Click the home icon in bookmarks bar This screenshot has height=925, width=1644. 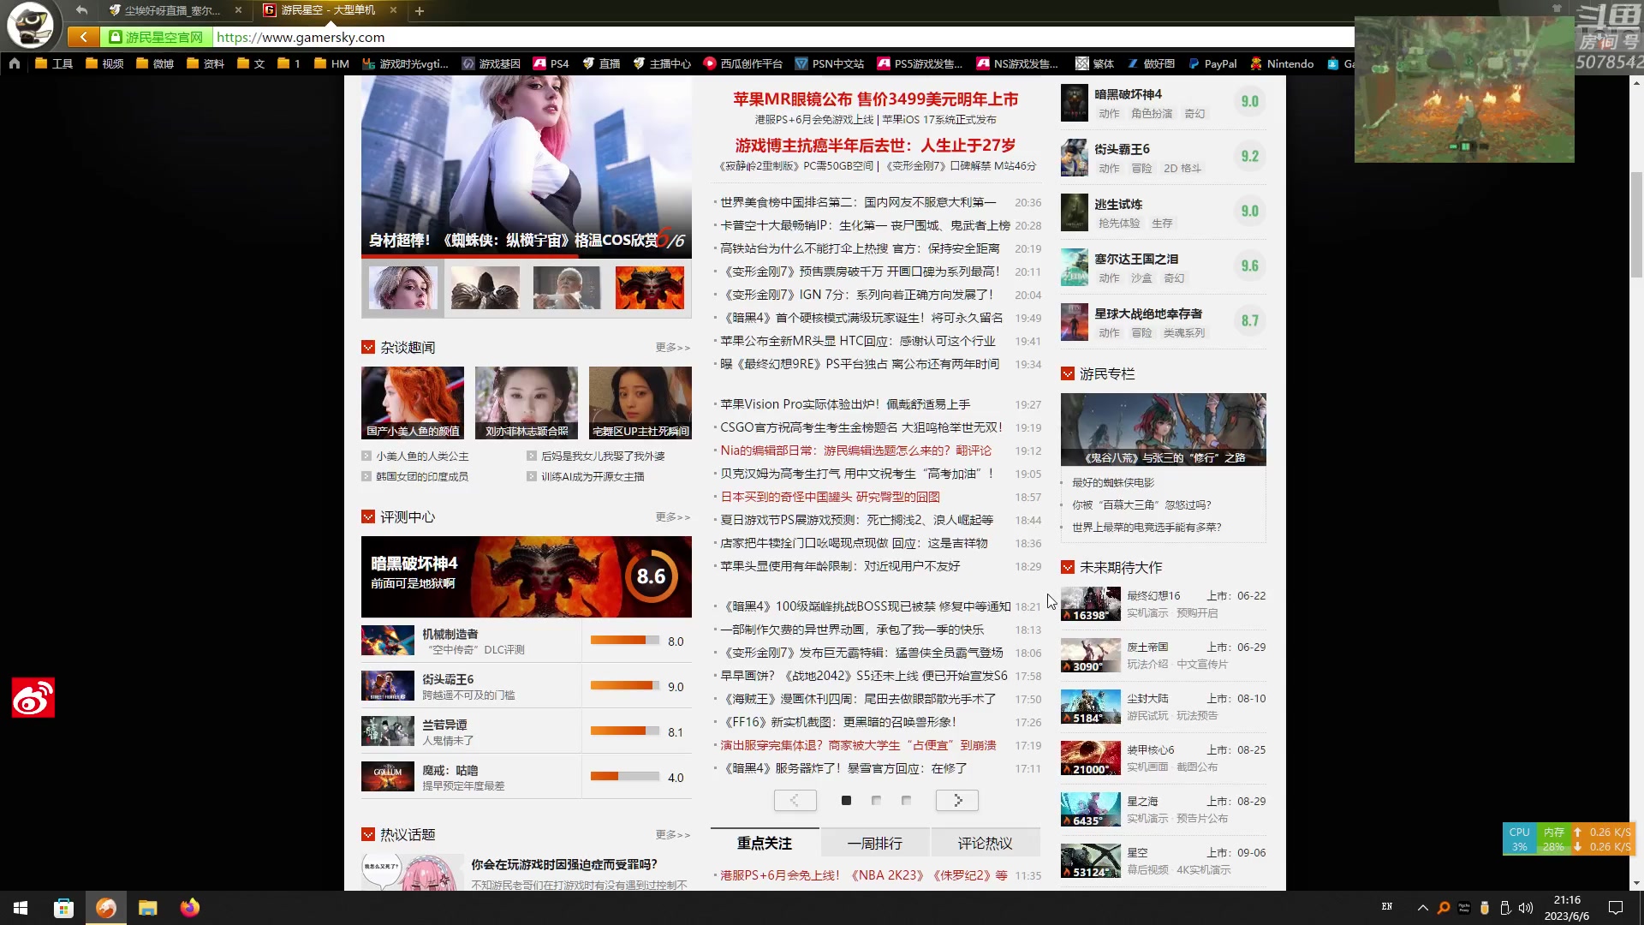[15, 63]
